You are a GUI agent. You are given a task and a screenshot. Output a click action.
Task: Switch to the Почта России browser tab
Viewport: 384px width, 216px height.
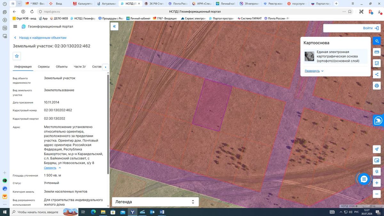(178, 4)
